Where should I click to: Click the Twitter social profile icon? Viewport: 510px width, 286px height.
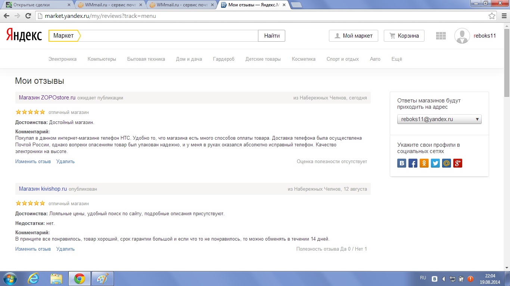pyautogui.click(x=435, y=163)
